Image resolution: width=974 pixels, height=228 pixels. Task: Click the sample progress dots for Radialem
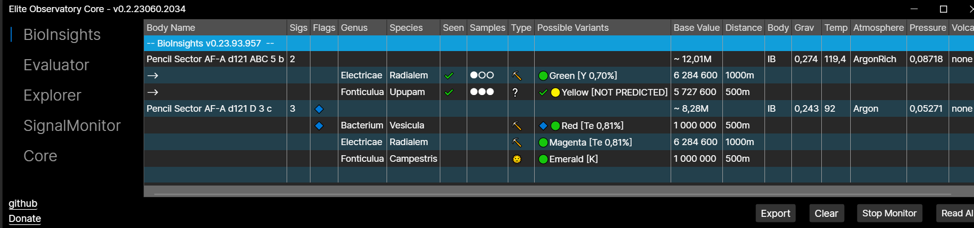(x=482, y=75)
